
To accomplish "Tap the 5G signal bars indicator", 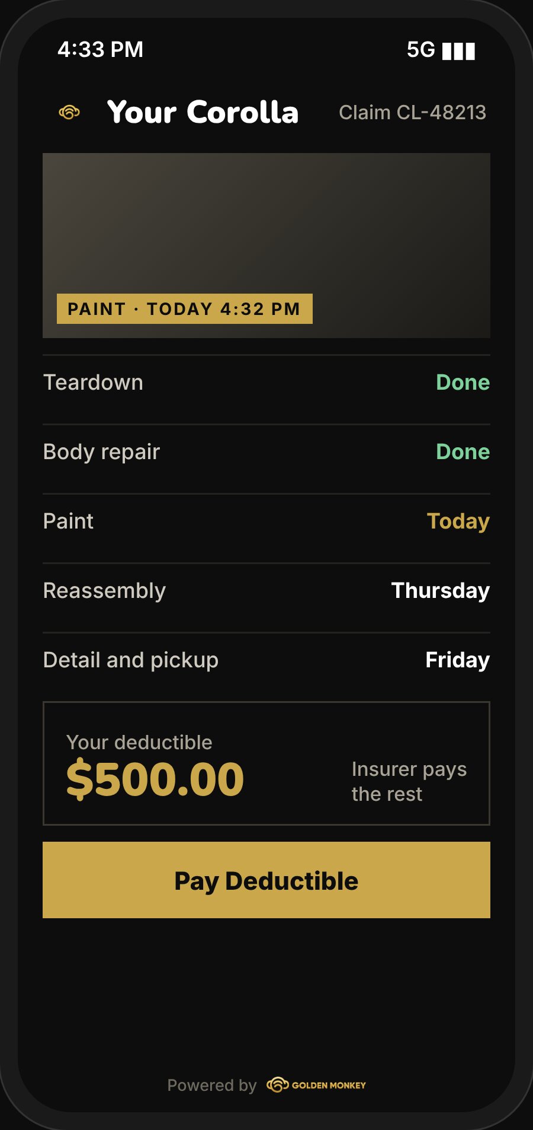I will (x=441, y=50).
